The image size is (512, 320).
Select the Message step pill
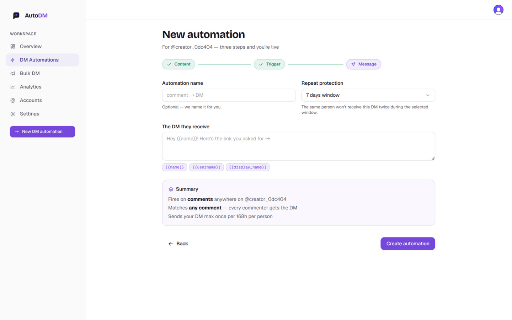coord(363,64)
